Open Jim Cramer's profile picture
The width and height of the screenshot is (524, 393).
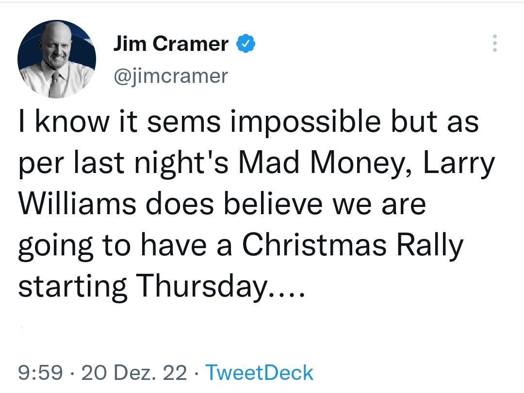tap(57, 59)
